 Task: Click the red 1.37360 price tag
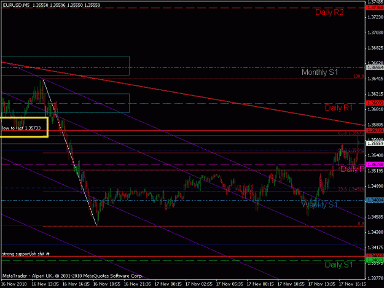pyautogui.click(x=375, y=8)
